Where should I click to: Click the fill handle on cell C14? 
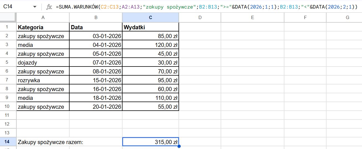179,146
